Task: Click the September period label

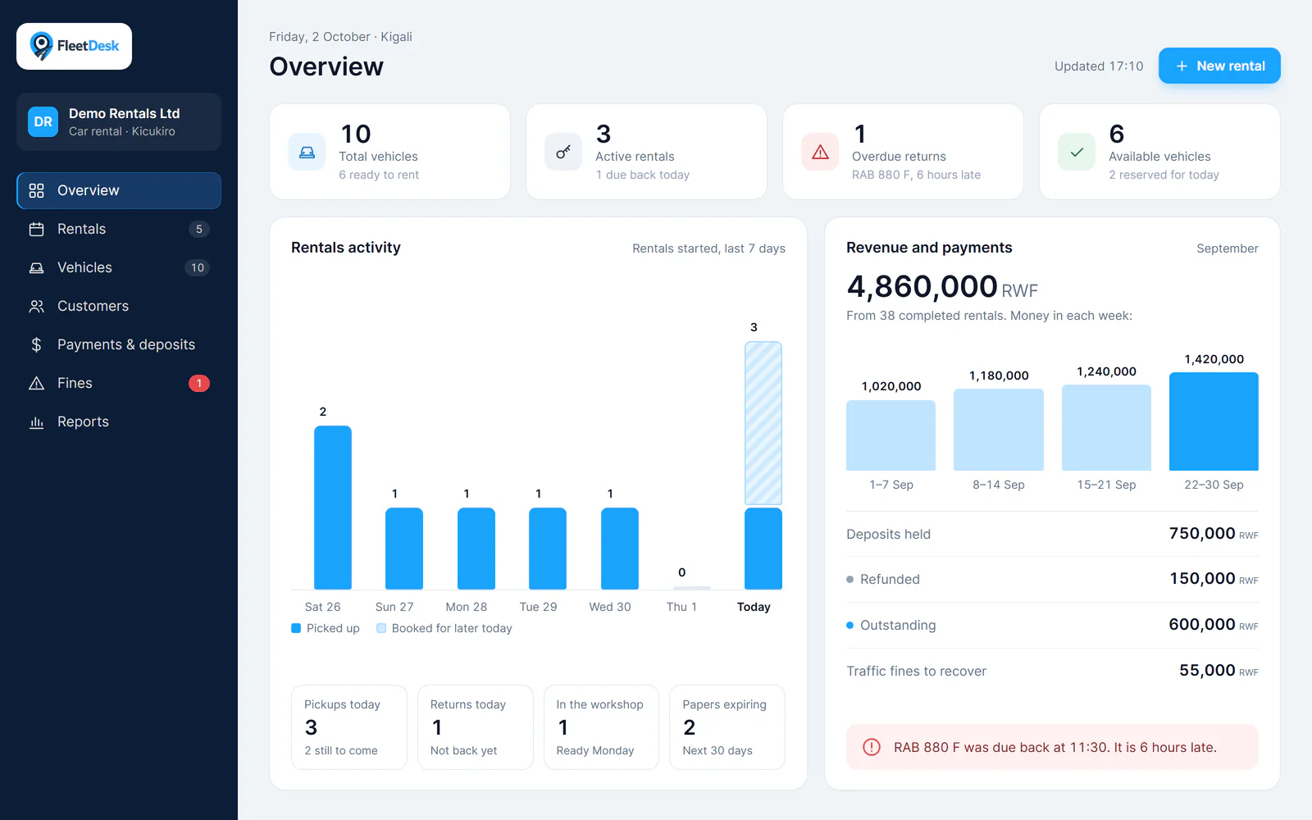Action: pyautogui.click(x=1228, y=248)
